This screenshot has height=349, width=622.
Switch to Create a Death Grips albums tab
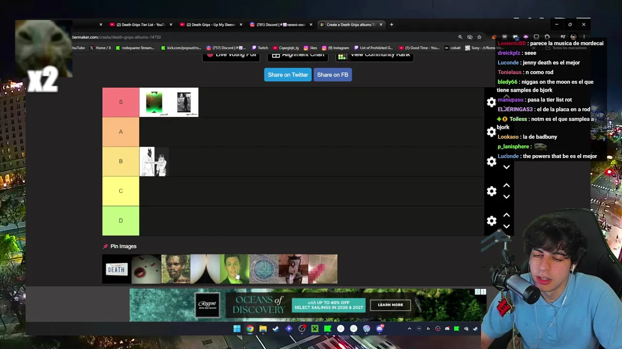[350, 24]
